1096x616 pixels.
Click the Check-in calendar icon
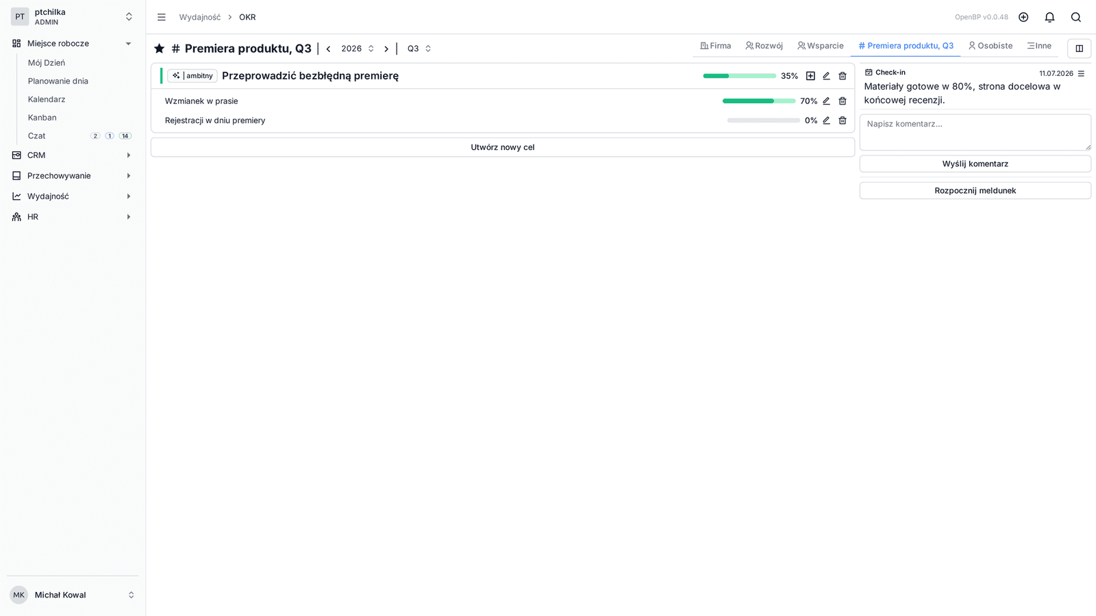[x=869, y=72]
